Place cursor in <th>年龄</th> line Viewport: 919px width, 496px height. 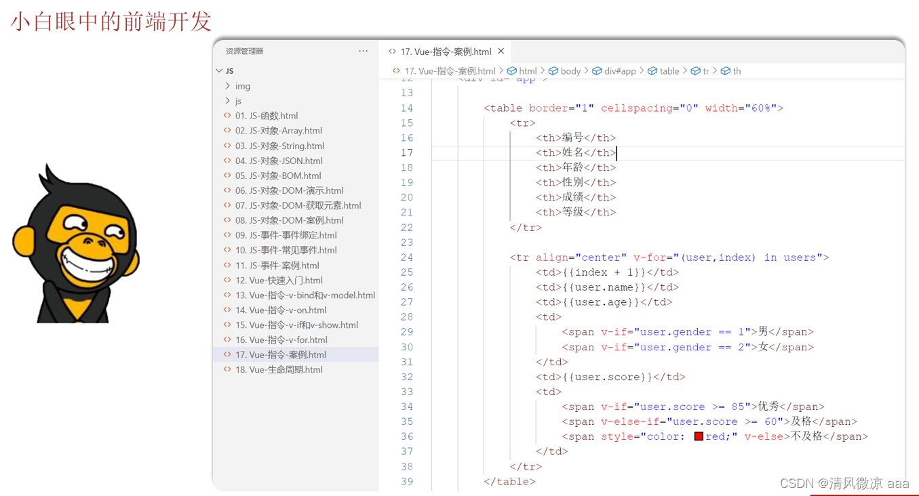pos(576,168)
